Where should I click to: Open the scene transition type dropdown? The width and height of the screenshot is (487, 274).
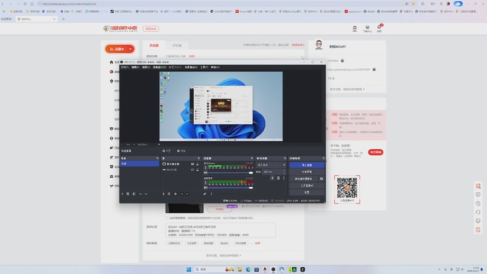(x=271, y=165)
